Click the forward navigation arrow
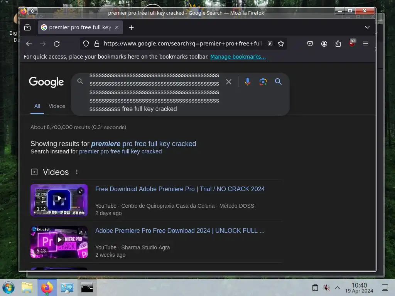This screenshot has height=296, width=395. pyautogui.click(x=43, y=44)
